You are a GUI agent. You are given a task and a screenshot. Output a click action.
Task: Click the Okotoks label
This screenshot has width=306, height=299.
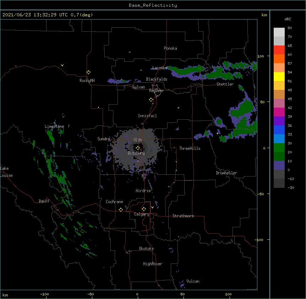[x=146, y=249]
